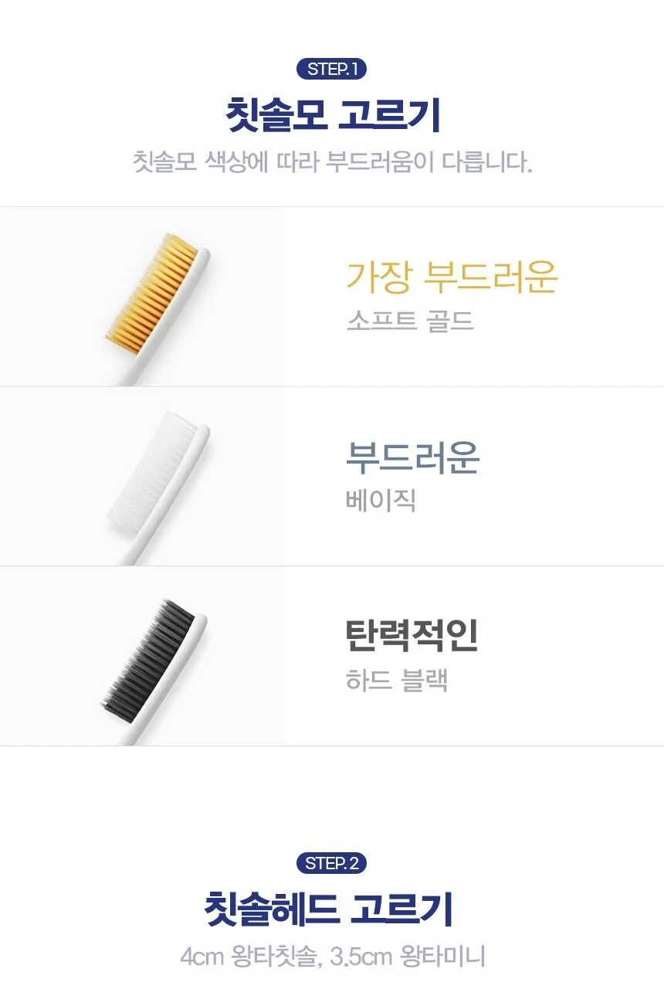Click the 칫솔모 고르기 heading
664x989 pixels.
332,116
